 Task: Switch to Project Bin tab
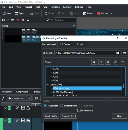[7, 92]
